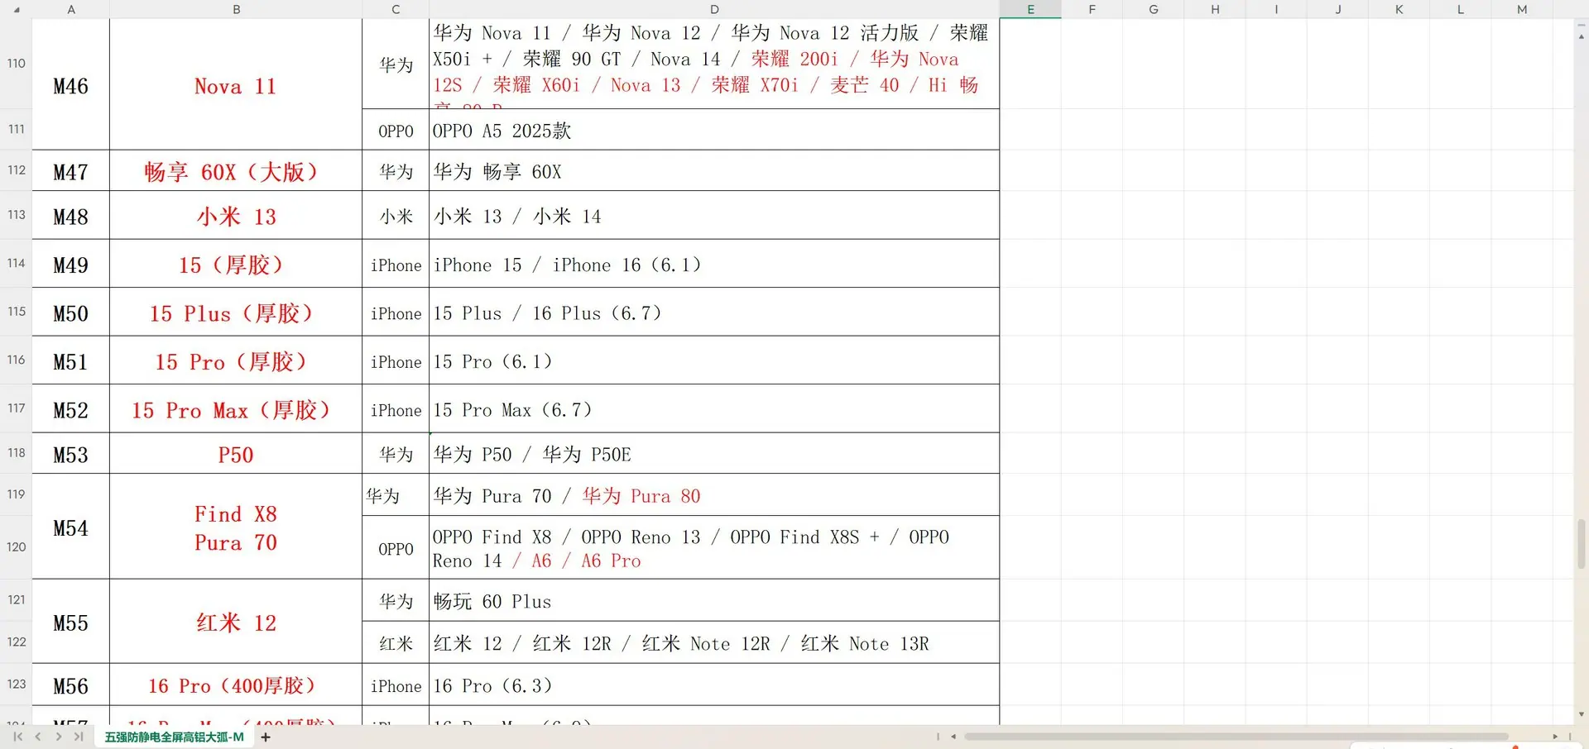1589x749 pixels.
Task: Click the 16 Pro（6.3）cell
Action: tap(714, 685)
